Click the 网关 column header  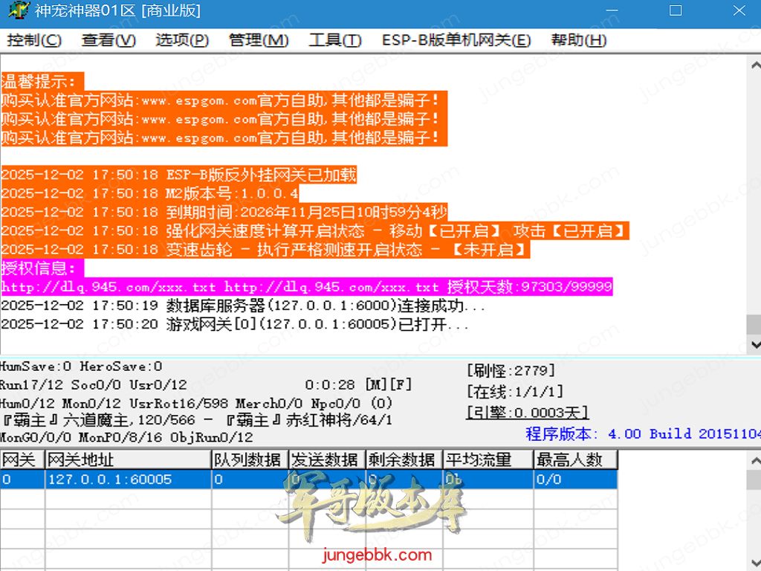click(x=22, y=460)
